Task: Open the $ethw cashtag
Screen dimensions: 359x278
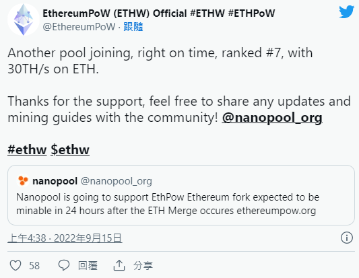Action: (x=70, y=149)
